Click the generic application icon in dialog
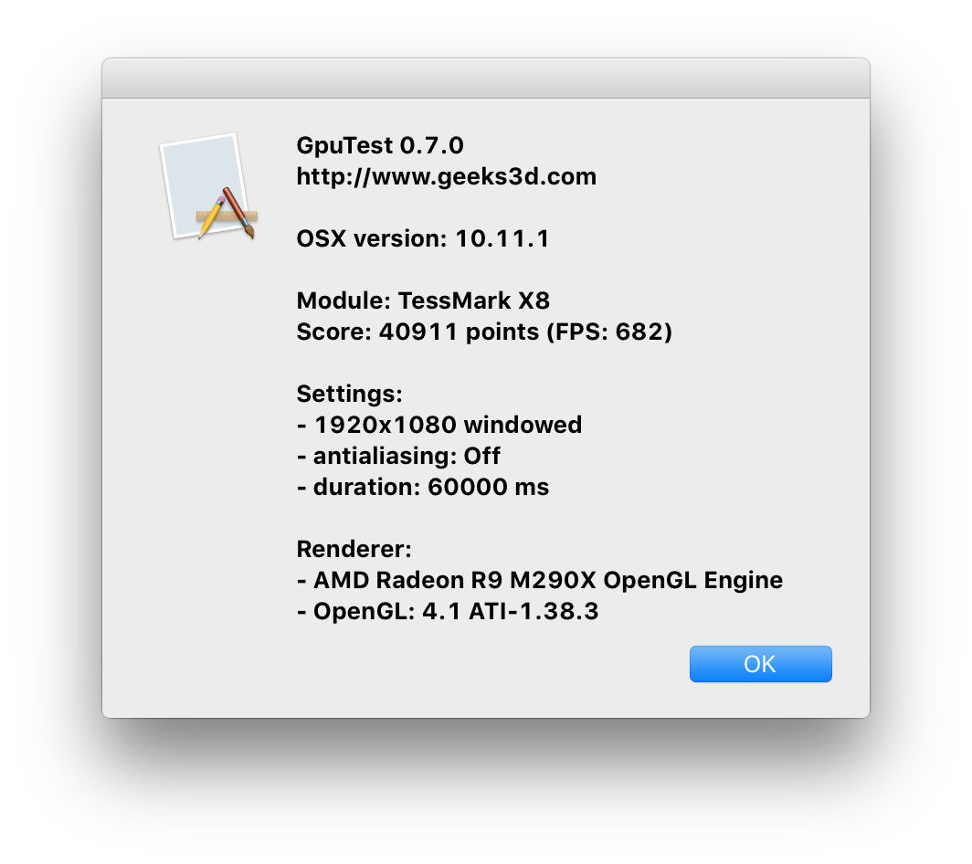972x864 pixels. tap(208, 186)
